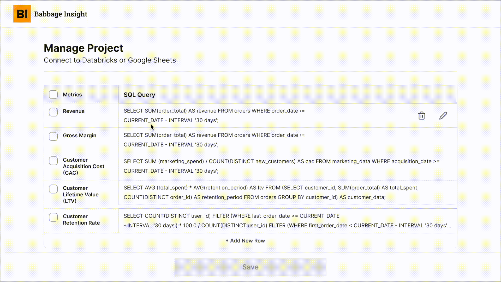501x282 pixels.
Task: Select the Metrics column header
Action: coord(72,95)
